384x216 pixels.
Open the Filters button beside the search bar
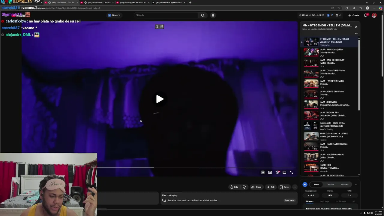point(114,15)
